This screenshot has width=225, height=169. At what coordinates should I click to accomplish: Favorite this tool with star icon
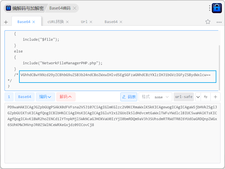(208, 22)
